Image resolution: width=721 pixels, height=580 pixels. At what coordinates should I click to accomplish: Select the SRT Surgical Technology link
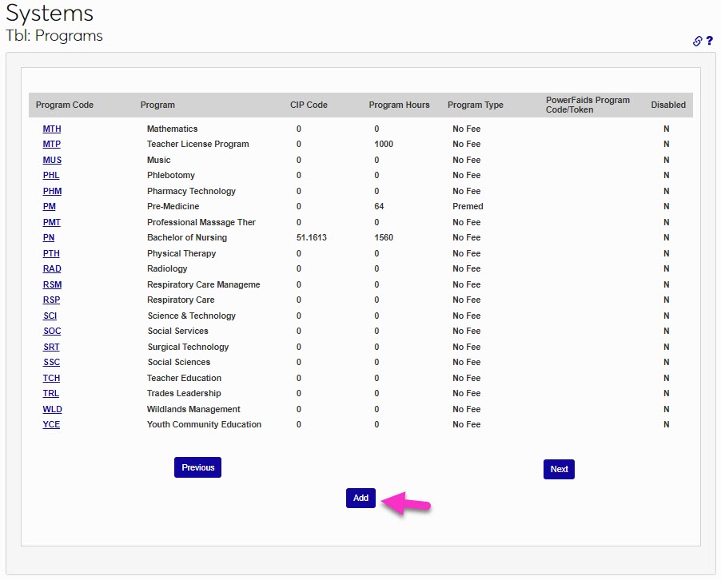pyautogui.click(x=51, y=347)
